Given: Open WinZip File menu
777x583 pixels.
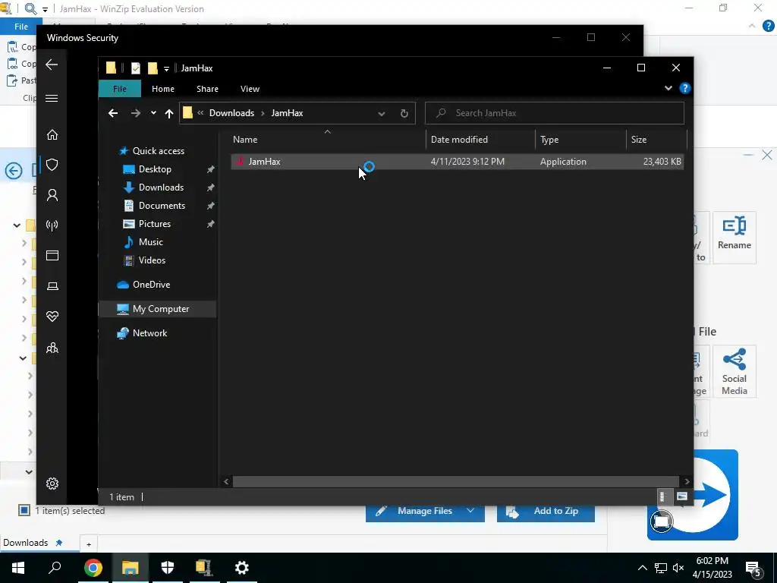Looking at the screenshot, I should click(x=20, y=27).
